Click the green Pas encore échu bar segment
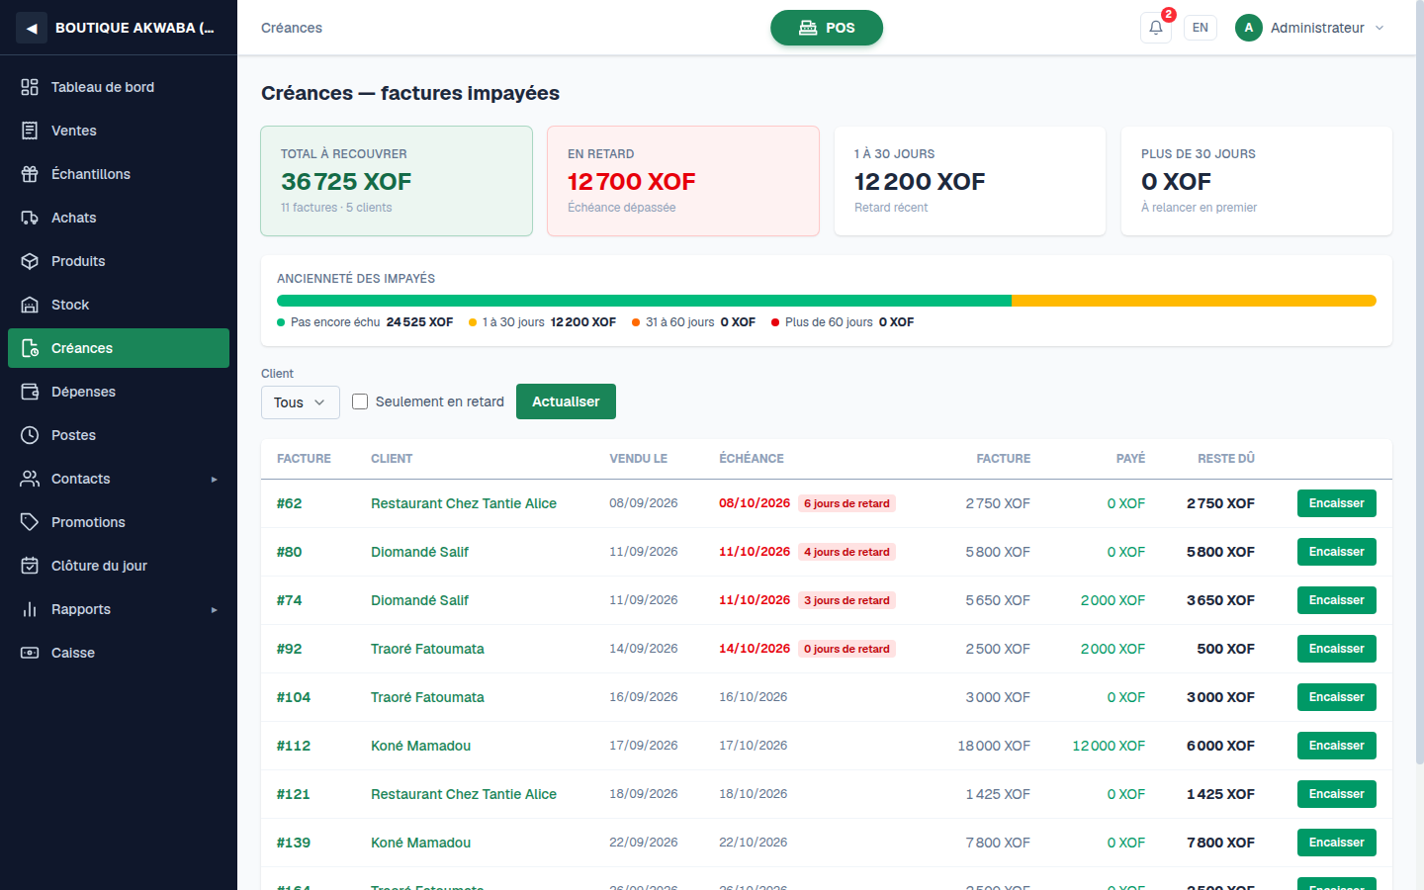Image resolution: width=1424 pixels, height=890 pixels. pos(644,301)
